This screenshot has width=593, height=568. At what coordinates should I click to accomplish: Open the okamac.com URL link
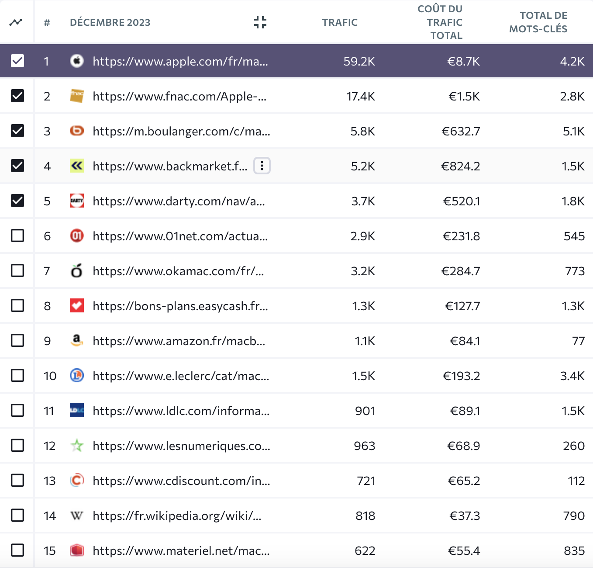[178, 271]
